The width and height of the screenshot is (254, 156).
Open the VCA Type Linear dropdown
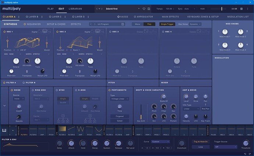point(191,109)
